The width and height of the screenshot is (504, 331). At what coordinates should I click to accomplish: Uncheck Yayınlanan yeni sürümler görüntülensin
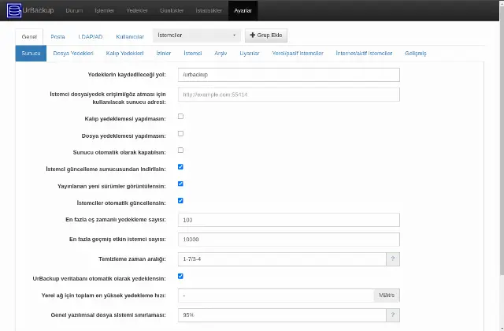[180, 184]
